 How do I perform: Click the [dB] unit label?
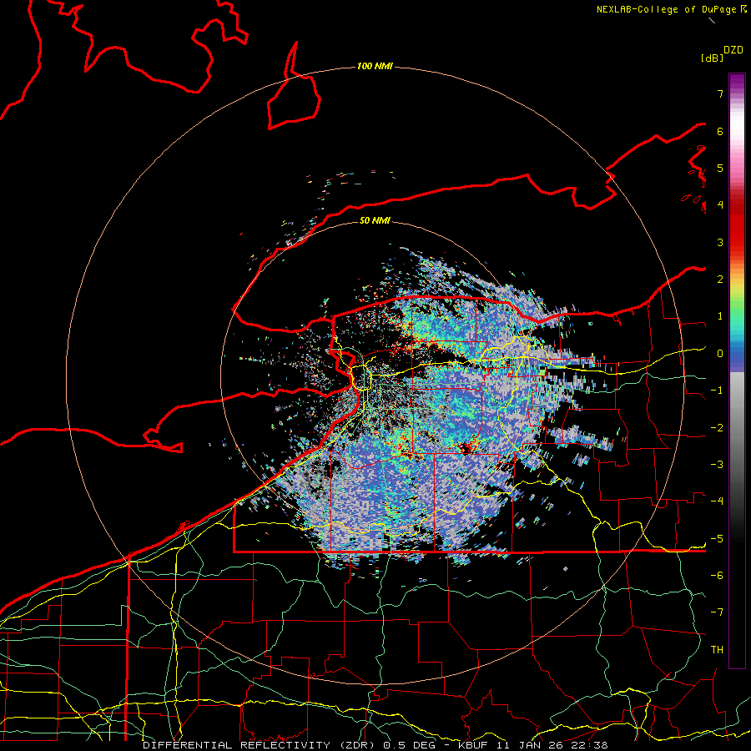[x=712, y=58]
